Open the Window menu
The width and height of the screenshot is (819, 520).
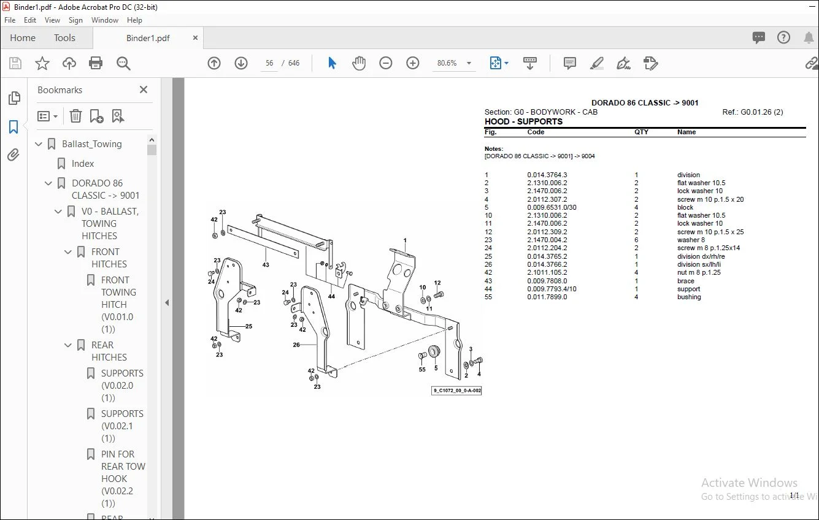pos(105,20)
